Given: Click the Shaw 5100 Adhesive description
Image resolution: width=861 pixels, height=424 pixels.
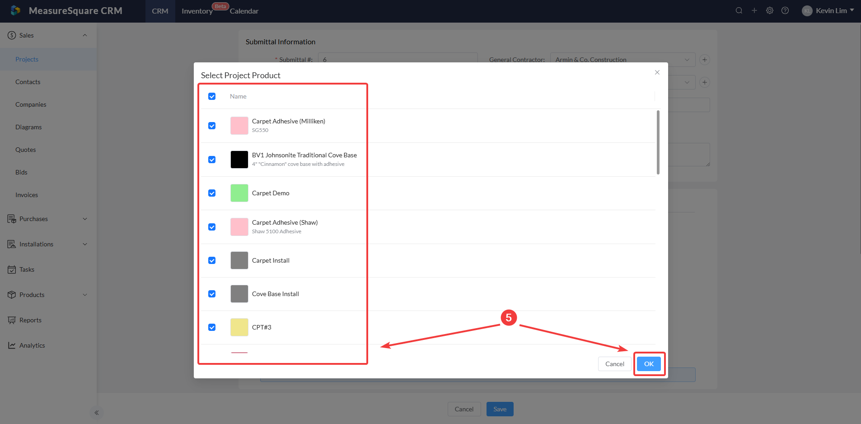Looking at the screenshot, I should click(276, 231).
